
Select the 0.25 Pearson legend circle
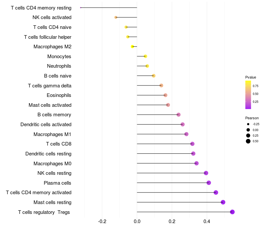[248, 135]
